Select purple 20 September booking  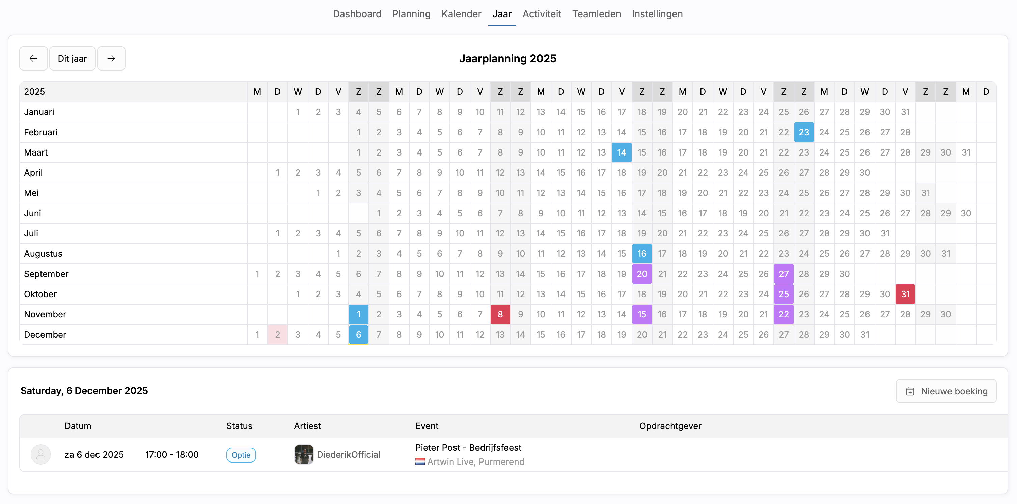(641, 274)
